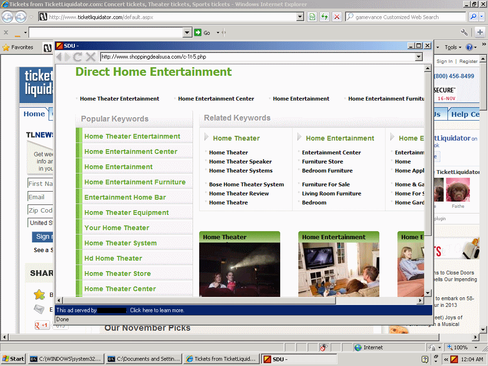Click the plus icon on toolbar
Image resolution: width=488 pixels, height=366 pixels.
(479, 32)
